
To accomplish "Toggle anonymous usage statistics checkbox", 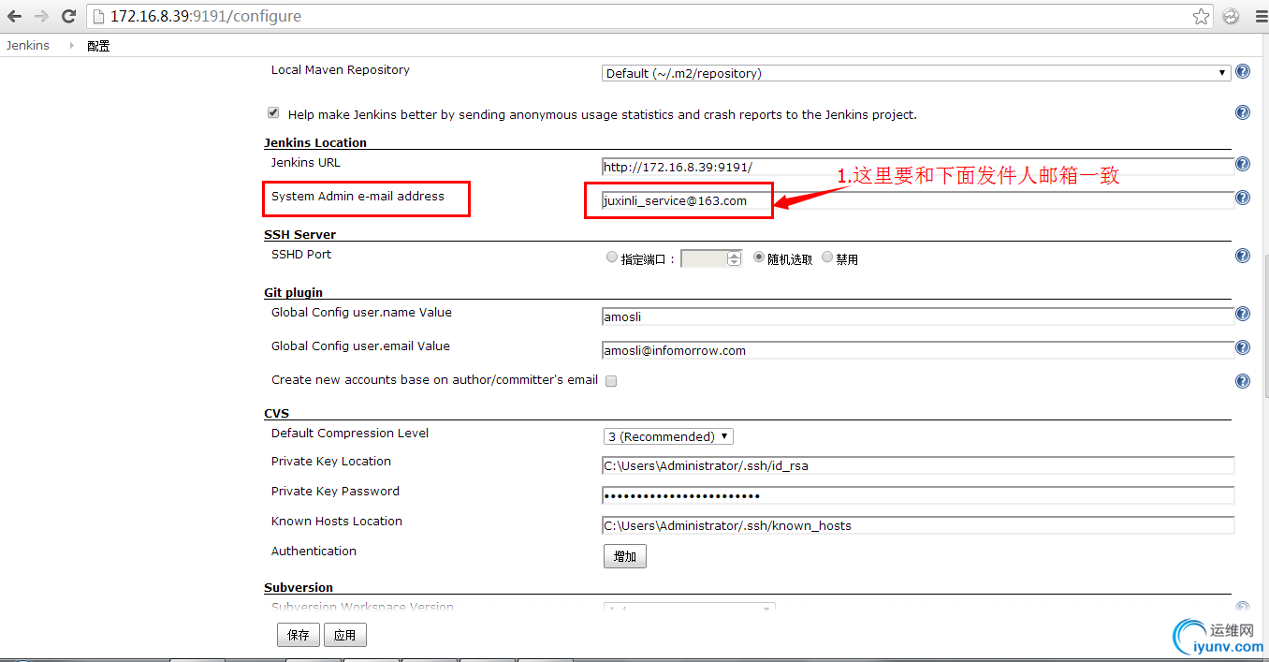I will (273, 112).
